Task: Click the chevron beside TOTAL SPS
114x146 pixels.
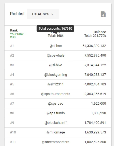Action: 52,14
